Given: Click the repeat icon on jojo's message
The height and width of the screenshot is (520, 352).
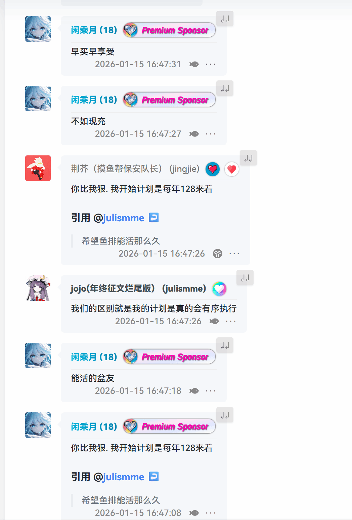Looking at the screenshot, I should 245,278.
